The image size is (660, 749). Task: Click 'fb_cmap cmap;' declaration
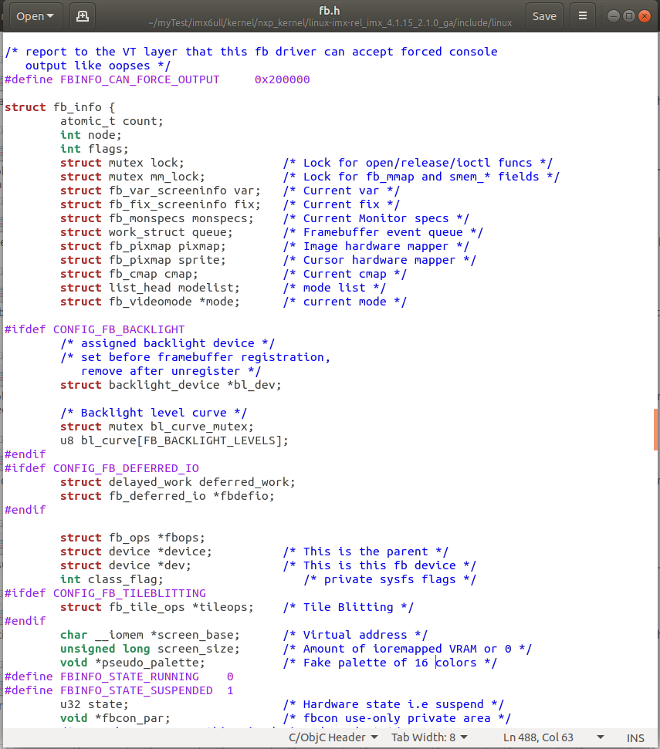(154, 273)
